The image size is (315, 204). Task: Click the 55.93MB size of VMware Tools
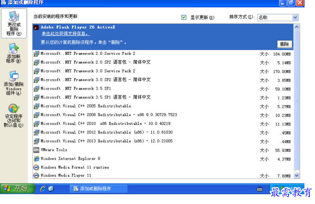tap(283, 151)
